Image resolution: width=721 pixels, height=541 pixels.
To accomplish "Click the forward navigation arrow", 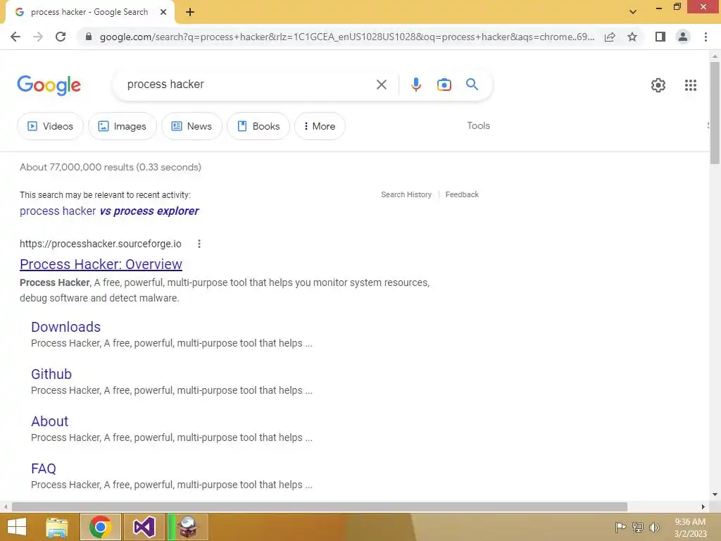I will [x=38, y=37].
